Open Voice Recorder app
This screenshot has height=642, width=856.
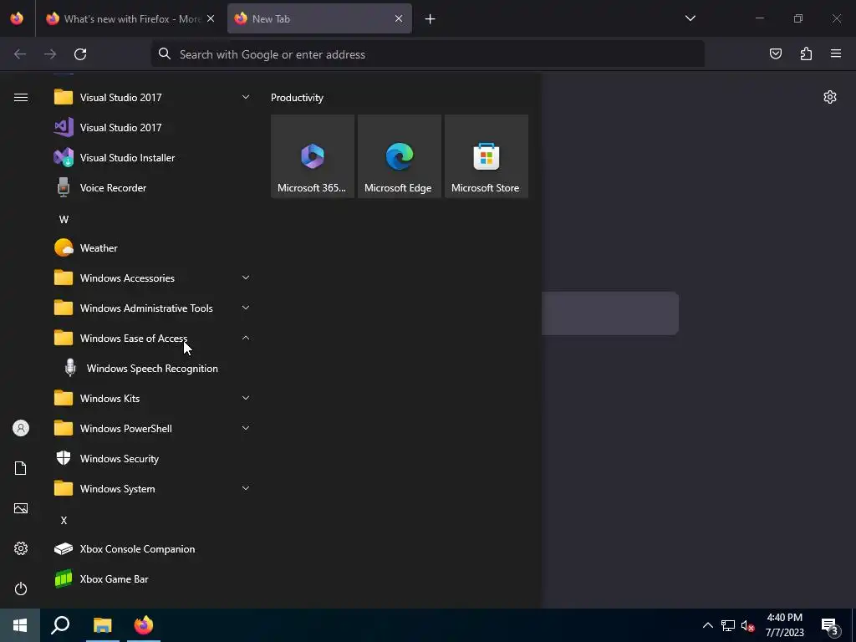click(x=152, y=188)
